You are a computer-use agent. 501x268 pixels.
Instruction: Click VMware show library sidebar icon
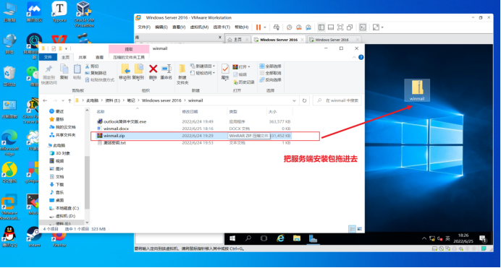click(321, 27)
